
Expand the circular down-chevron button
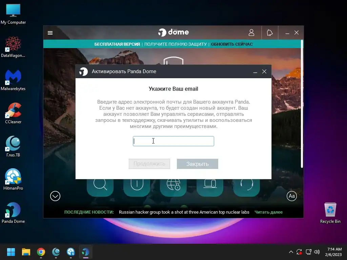point(55,196)
